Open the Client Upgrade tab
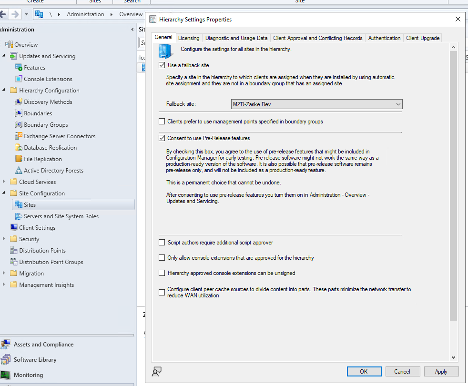This screenshot has height=386, width=468. (x=423, y=38)
